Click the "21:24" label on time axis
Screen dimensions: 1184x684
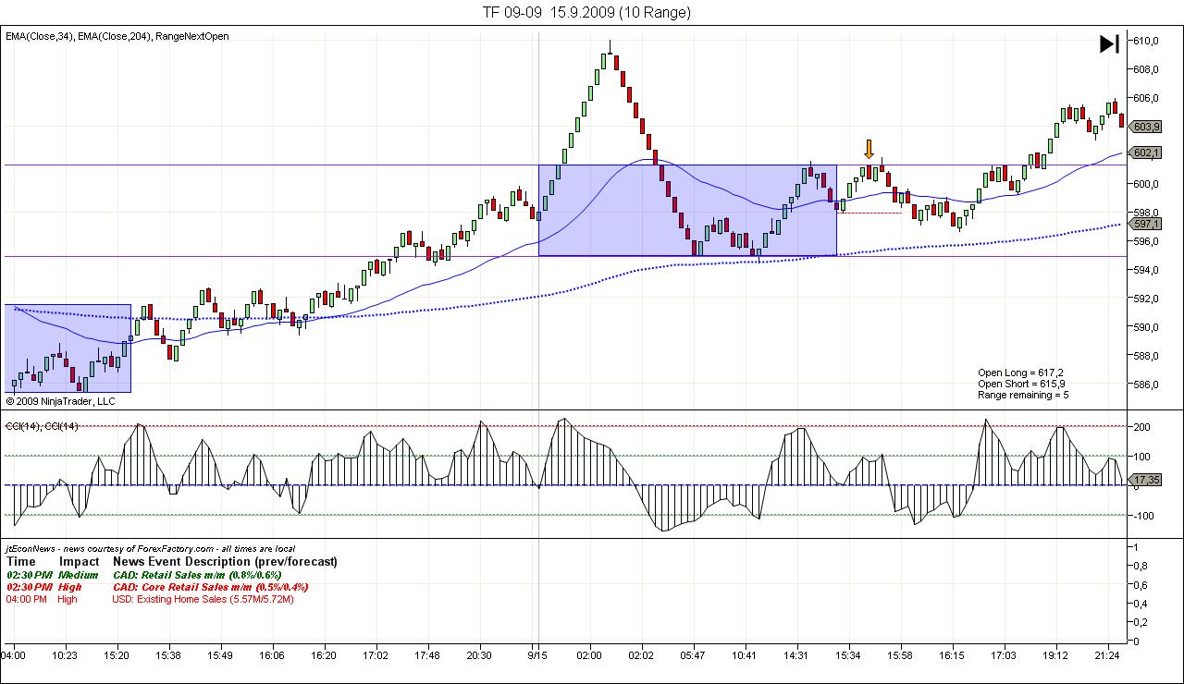[1107, 655]
